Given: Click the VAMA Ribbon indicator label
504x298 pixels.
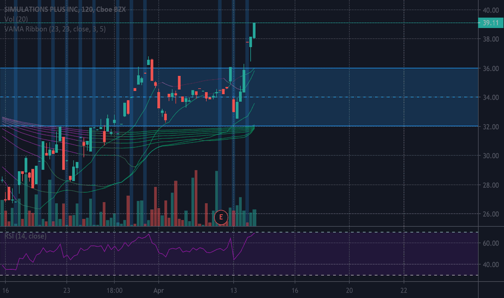Looking at the screenshot, I should pyautogui.click(x=55, y=29).
